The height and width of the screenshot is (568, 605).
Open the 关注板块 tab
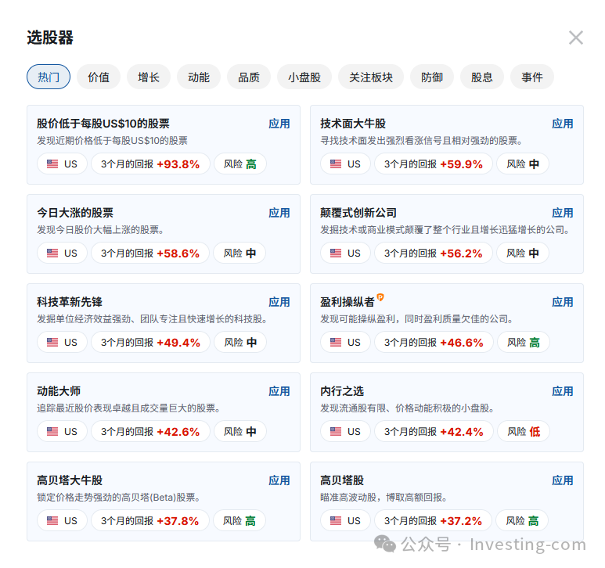click(x=371, y=77)
